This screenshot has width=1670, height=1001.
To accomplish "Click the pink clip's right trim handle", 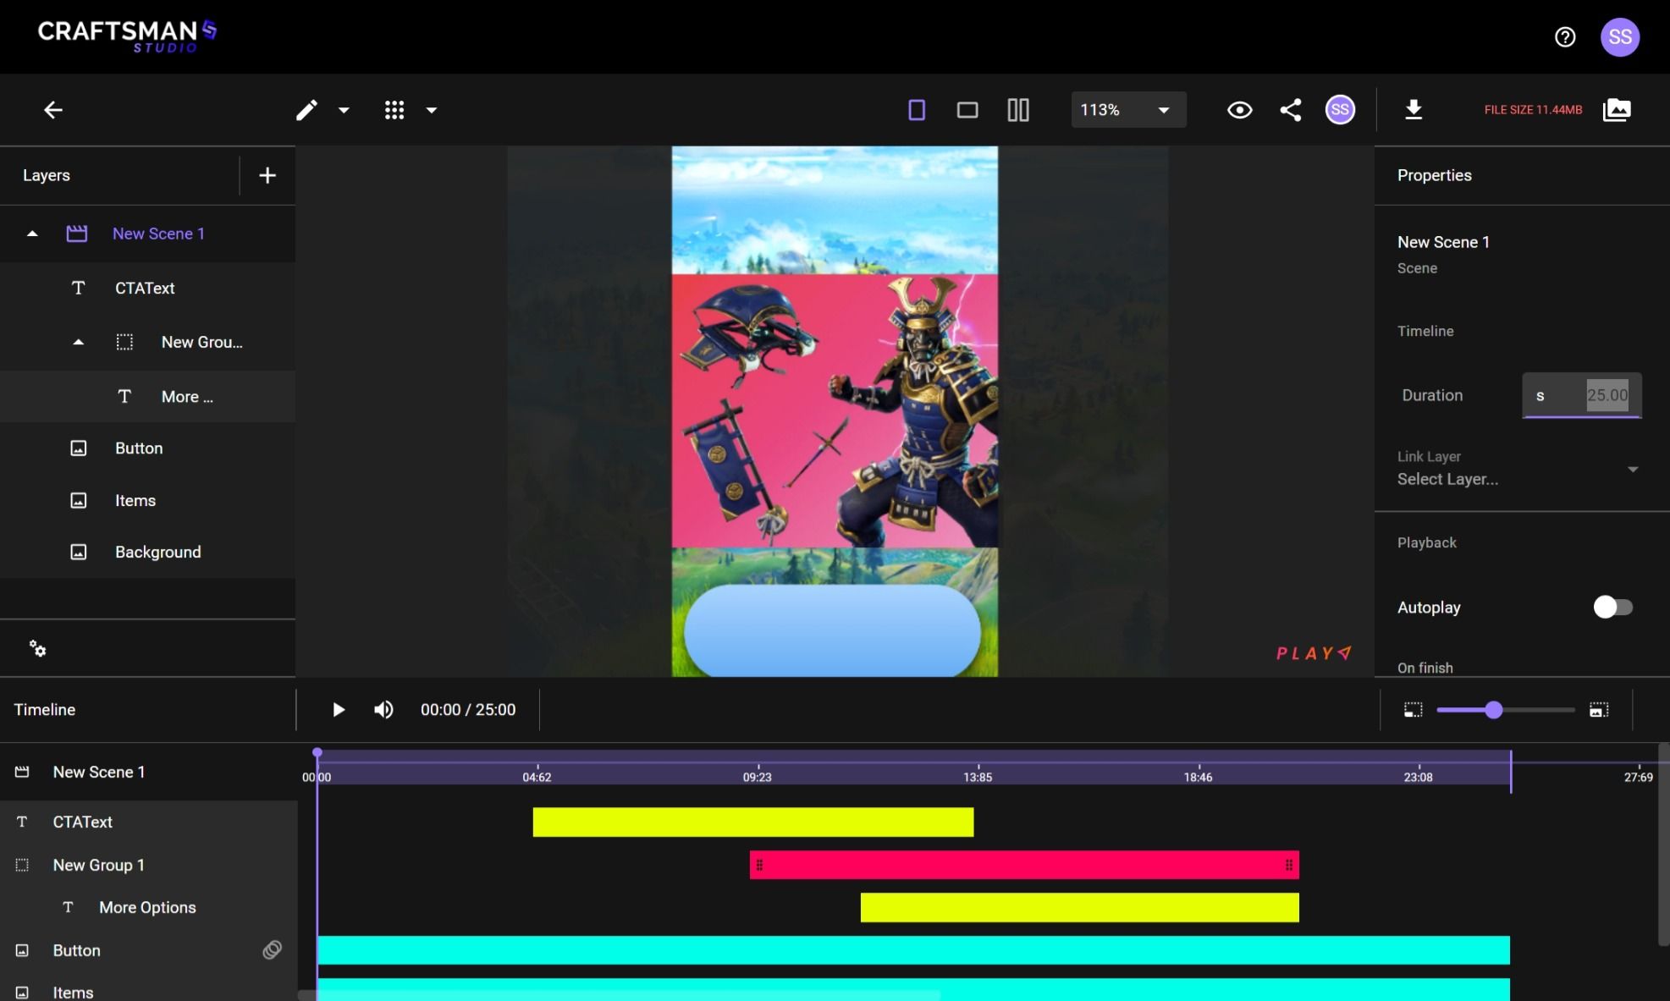I will click(x=1289, y=865).
